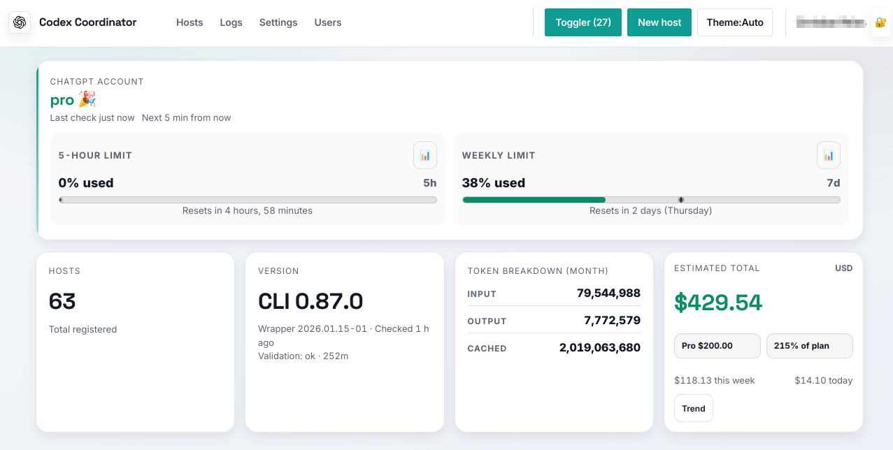
Task: Click the New host button
Action: coord(659,22)
